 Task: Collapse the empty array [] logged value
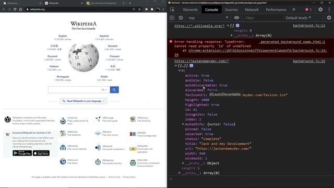[228, 26]
